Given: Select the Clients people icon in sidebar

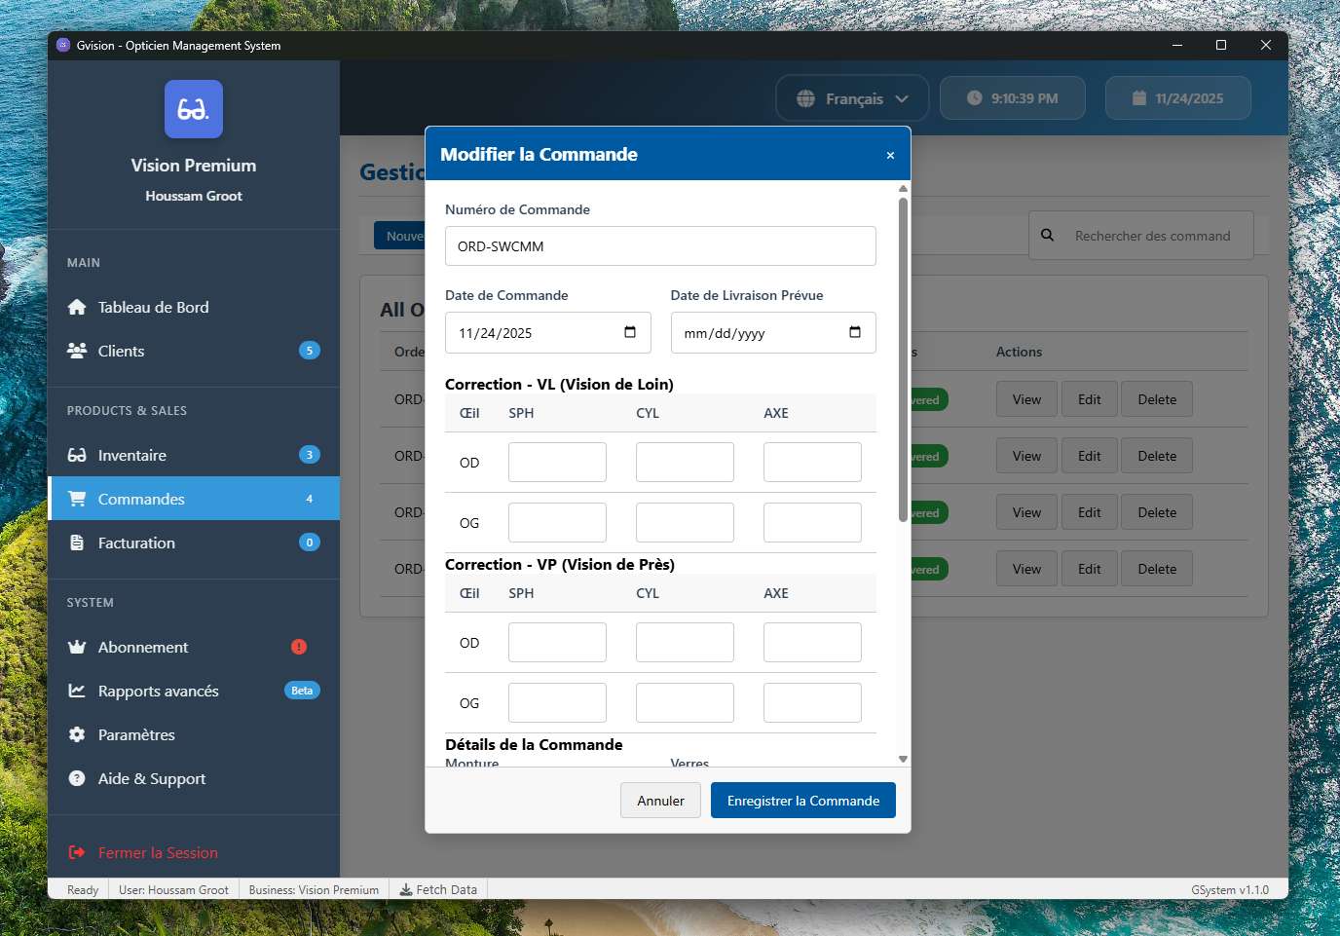Looking at the screenshot, I should point(77,351).
